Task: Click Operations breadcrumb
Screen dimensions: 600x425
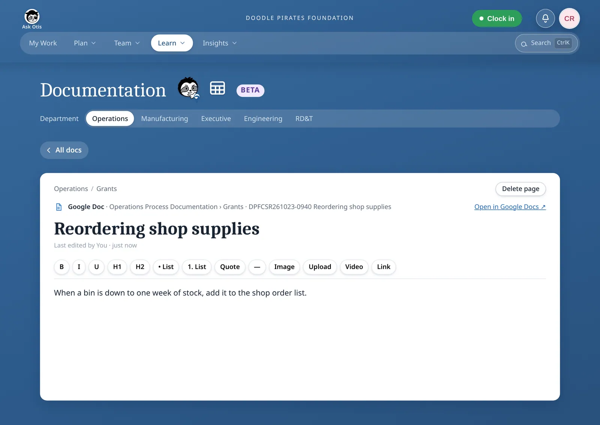Action: click(x=71, y=189)
